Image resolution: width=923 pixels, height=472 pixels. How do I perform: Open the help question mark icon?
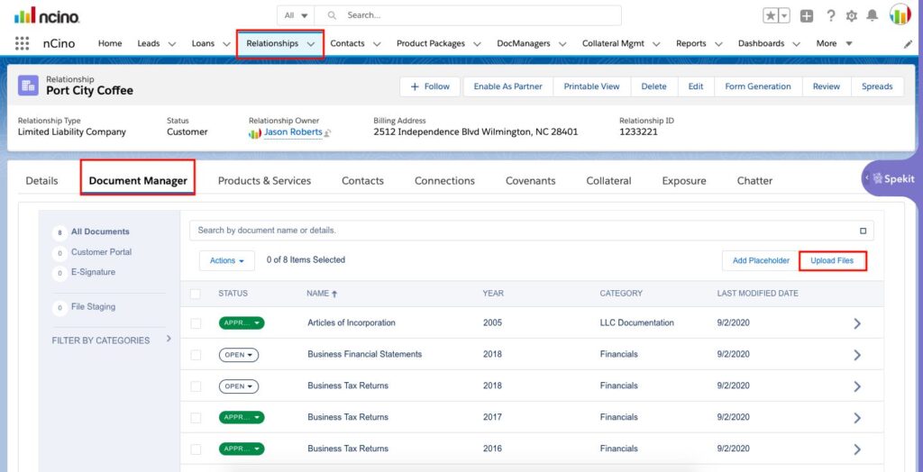830,16
